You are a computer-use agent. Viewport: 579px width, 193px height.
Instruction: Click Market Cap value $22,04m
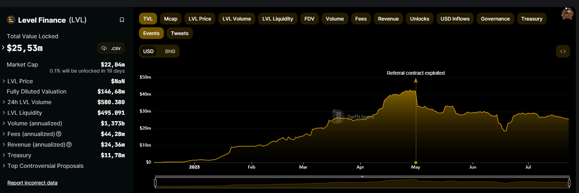pos(113,64)
